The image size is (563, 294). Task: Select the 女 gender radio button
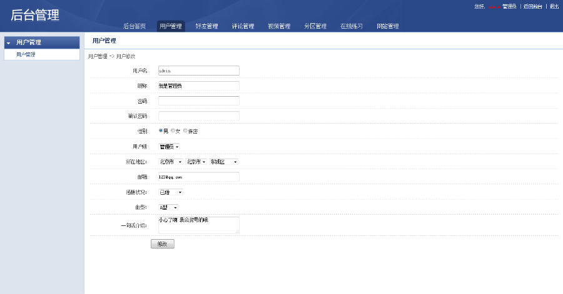coord(173,130)
